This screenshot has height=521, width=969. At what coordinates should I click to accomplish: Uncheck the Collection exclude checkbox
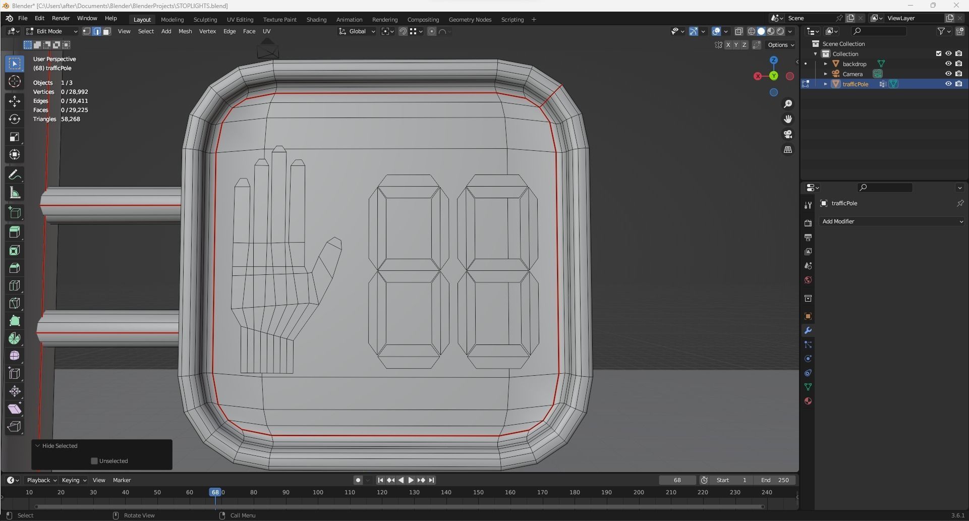[939, 54]
